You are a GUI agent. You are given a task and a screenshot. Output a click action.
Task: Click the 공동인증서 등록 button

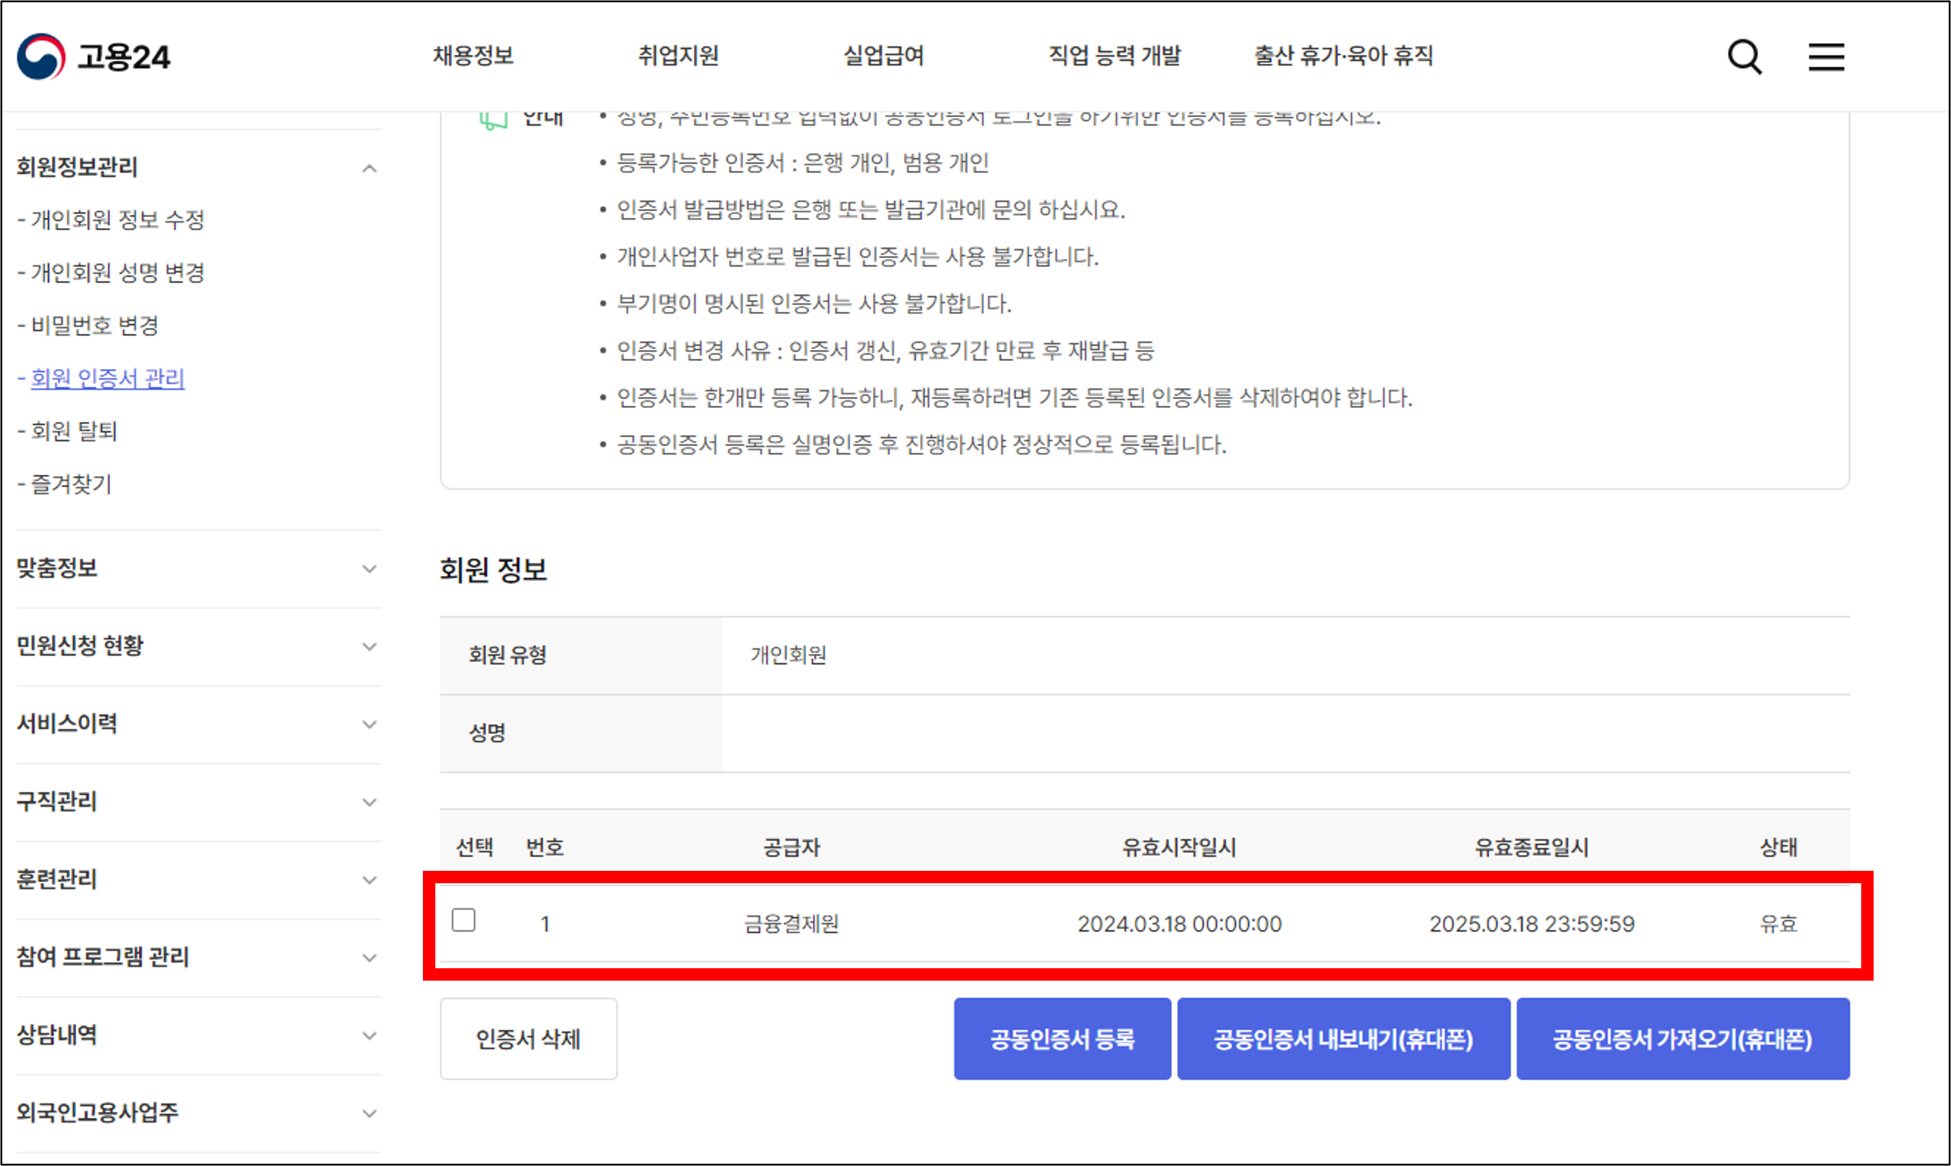pos(1062,1040)
